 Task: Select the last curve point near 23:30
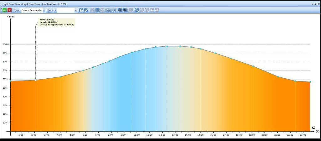(310, 82)
